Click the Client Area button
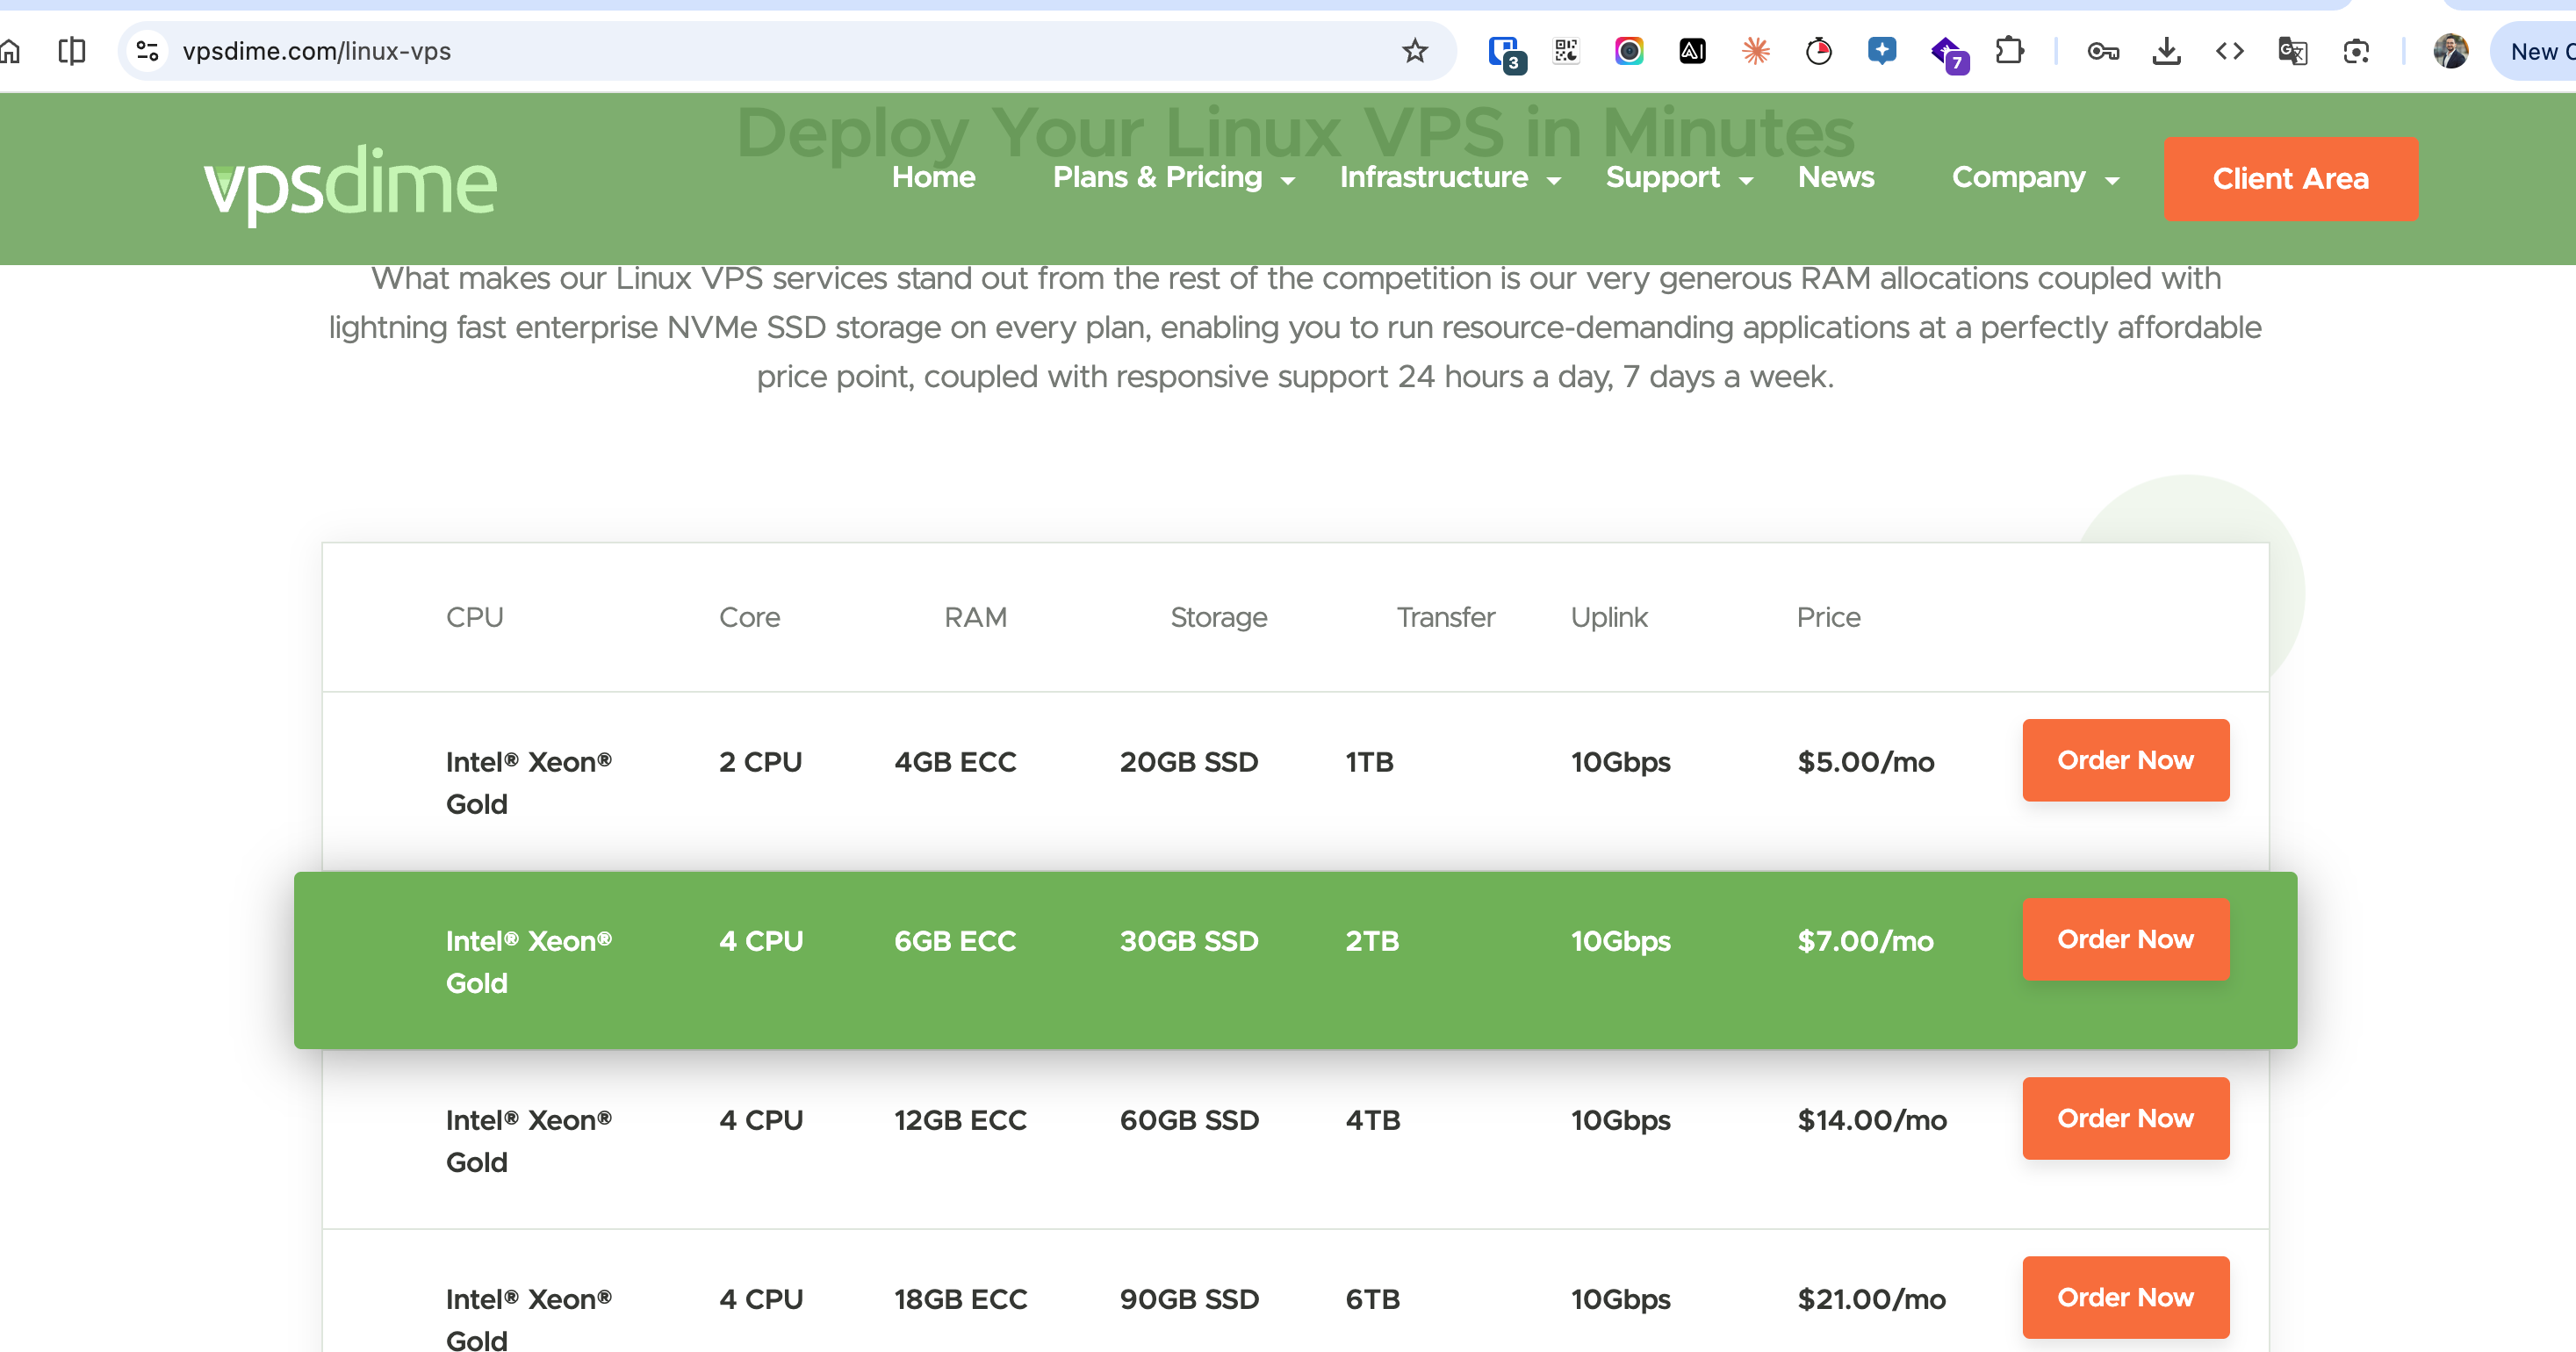2576x1352 pixels. click(x=2290, y=179)
